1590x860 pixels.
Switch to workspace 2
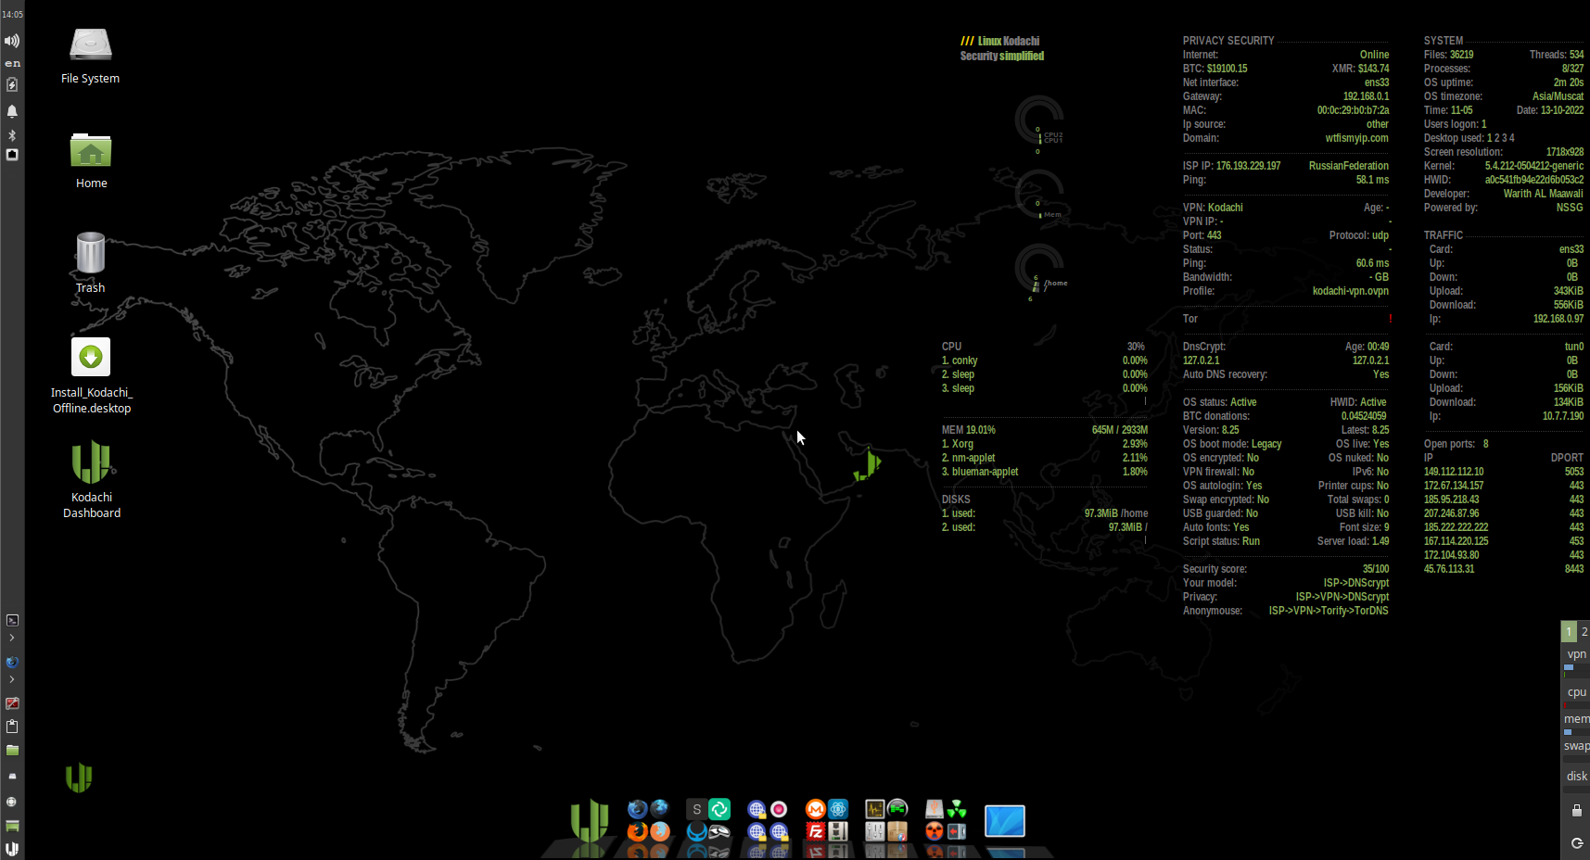pos(1584,631)
